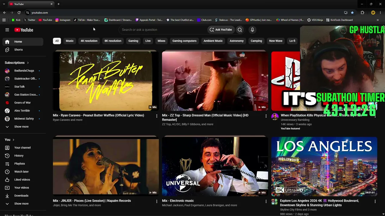385x216 pixels.
Task: Open the KickTools Dashboard bookmark
Action: click(340, 20)
